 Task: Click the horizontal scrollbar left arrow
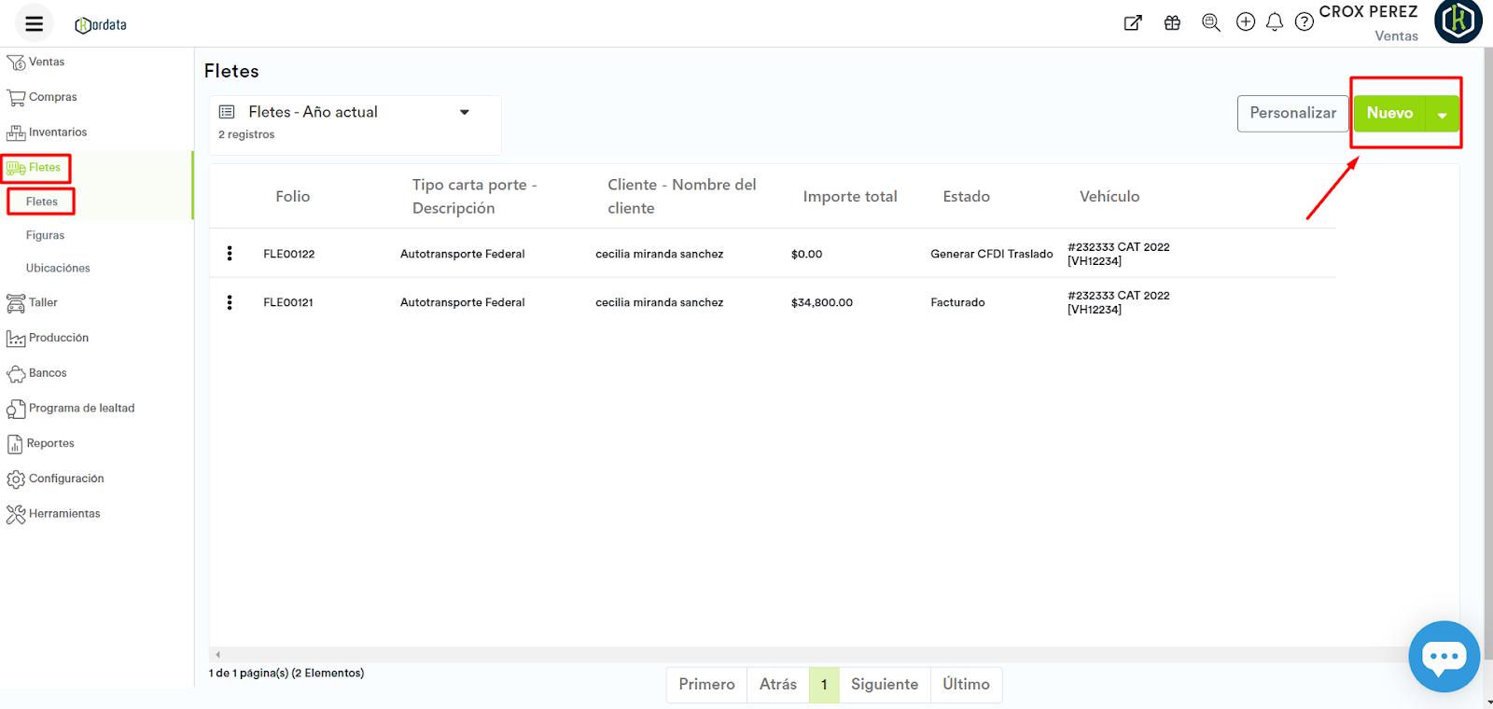[218, 655]
